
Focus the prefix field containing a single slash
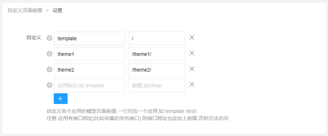(157, 38)
